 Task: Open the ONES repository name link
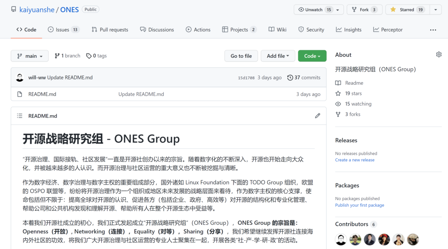coord(69,10)
